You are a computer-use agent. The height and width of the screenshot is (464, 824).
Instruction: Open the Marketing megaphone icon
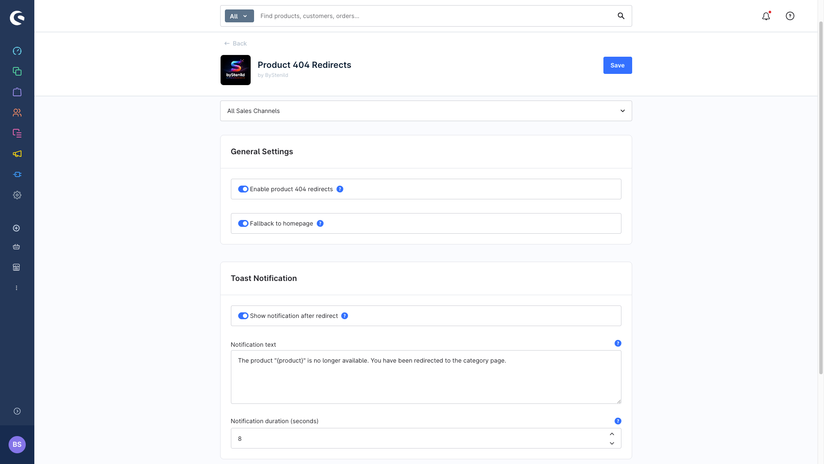pos(17,154)
